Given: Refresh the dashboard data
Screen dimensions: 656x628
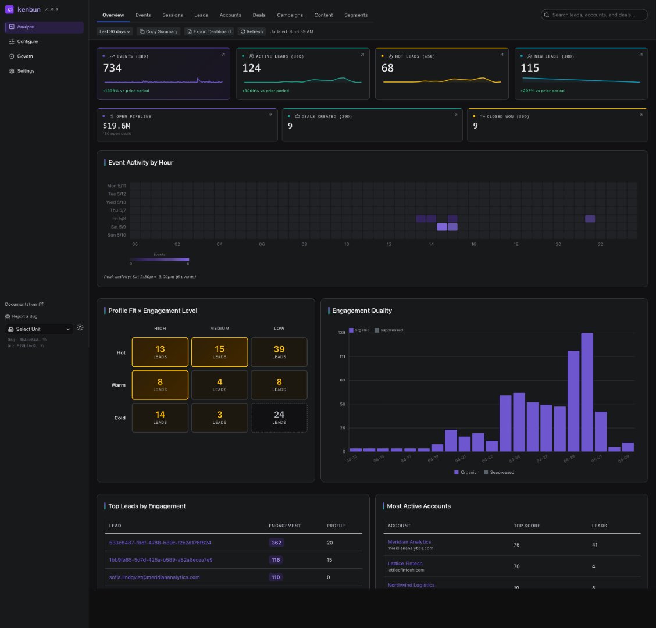Looking at the screenshot, I should (251, 31).
